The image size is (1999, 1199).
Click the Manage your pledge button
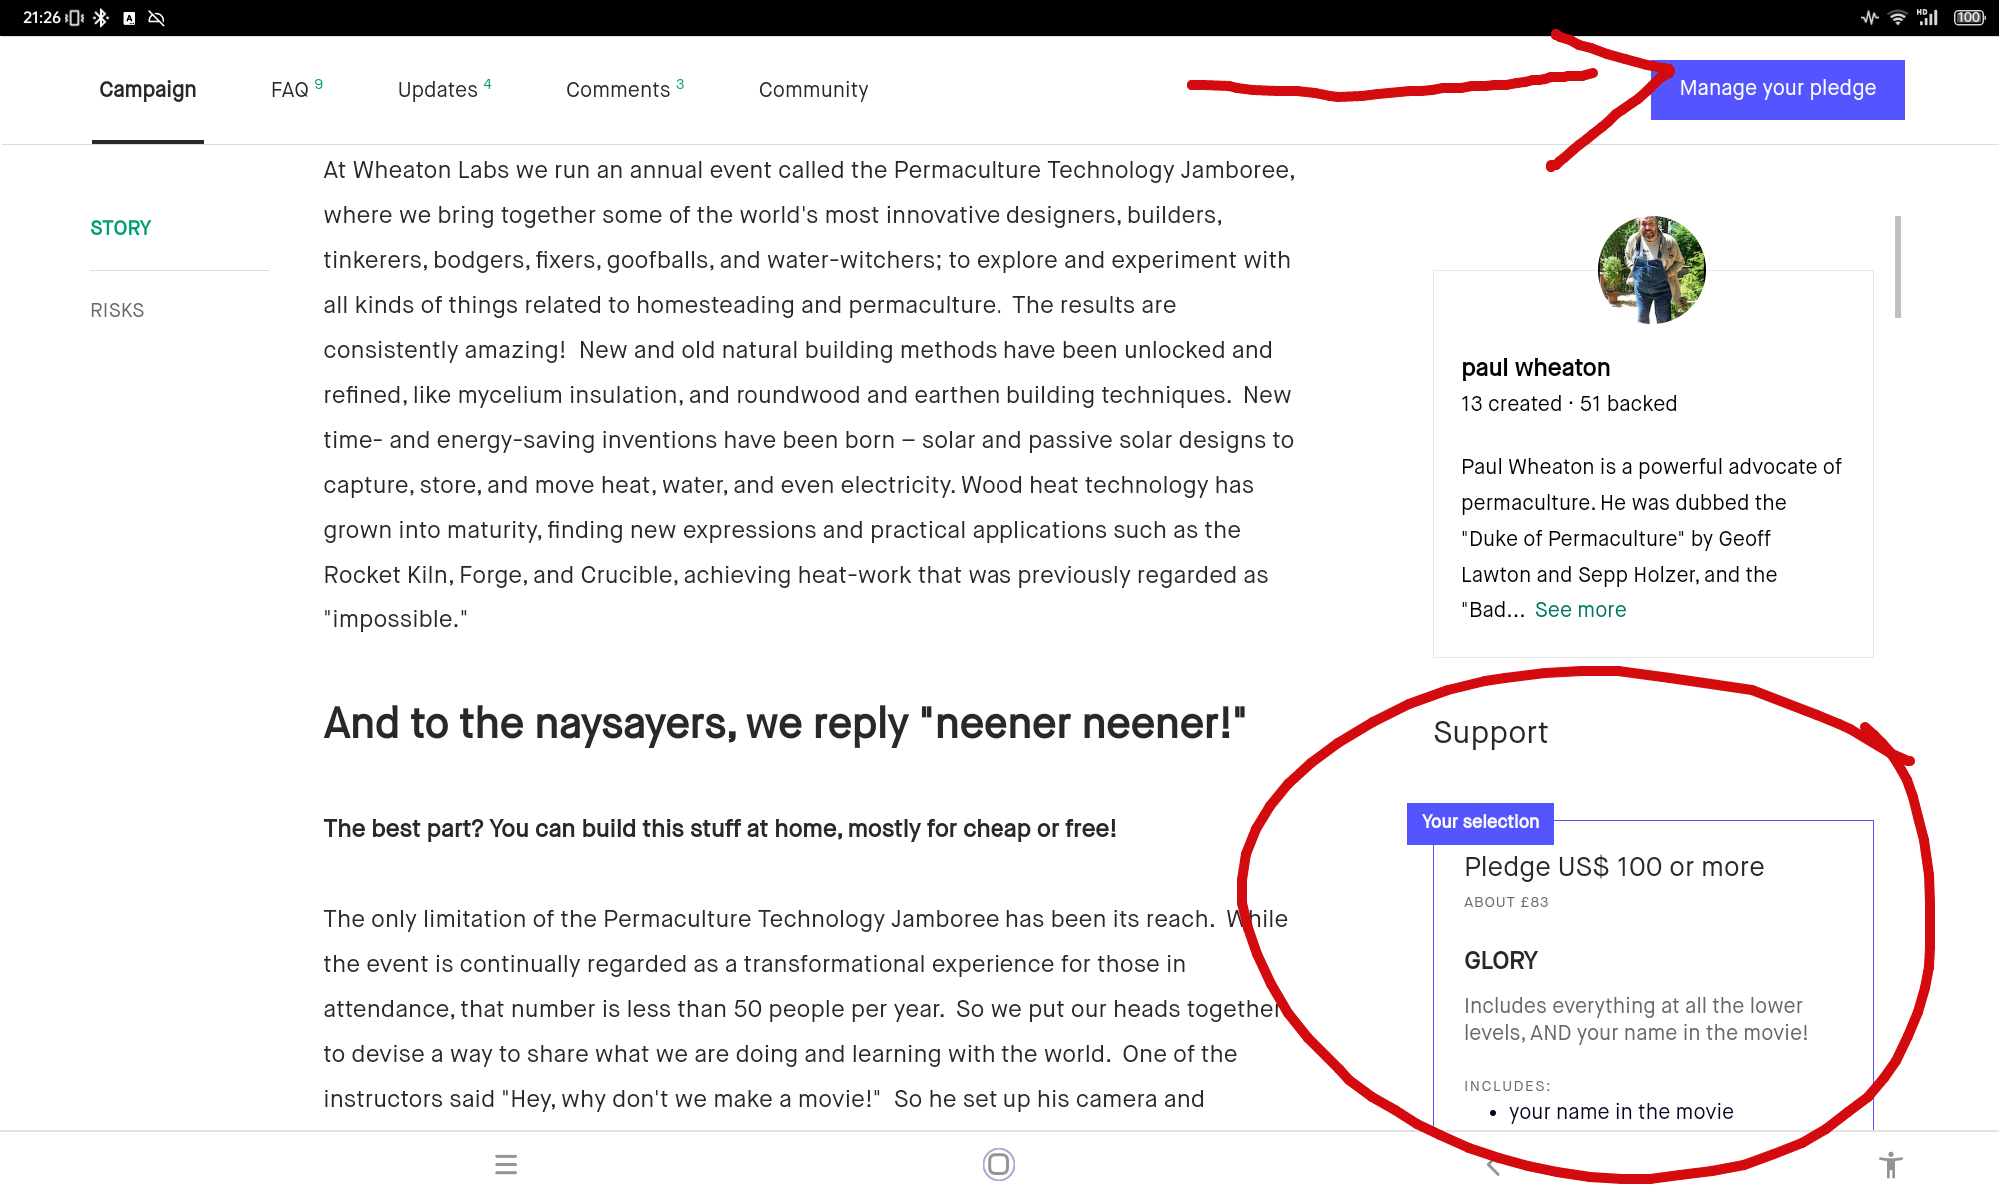tap(1777, 89)
